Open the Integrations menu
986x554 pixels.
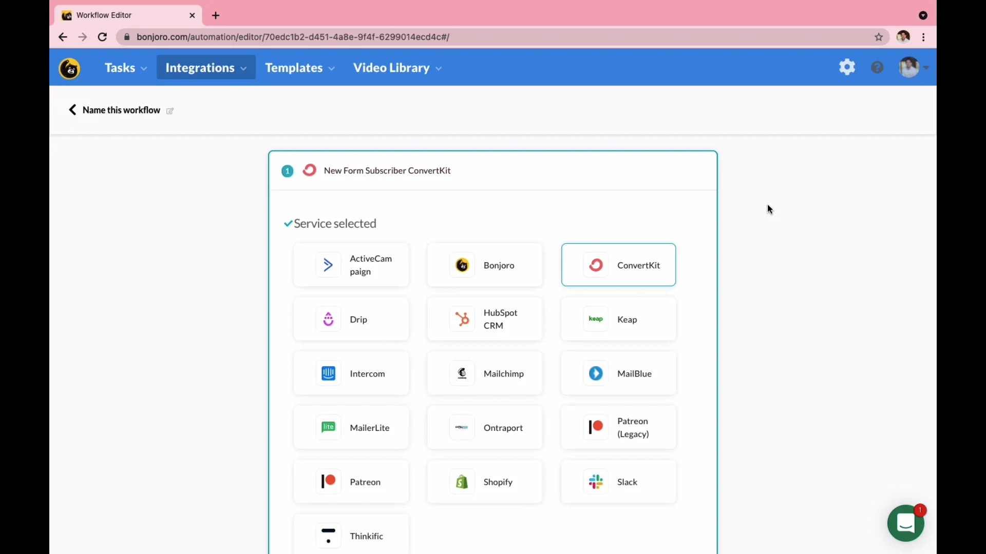205,68
